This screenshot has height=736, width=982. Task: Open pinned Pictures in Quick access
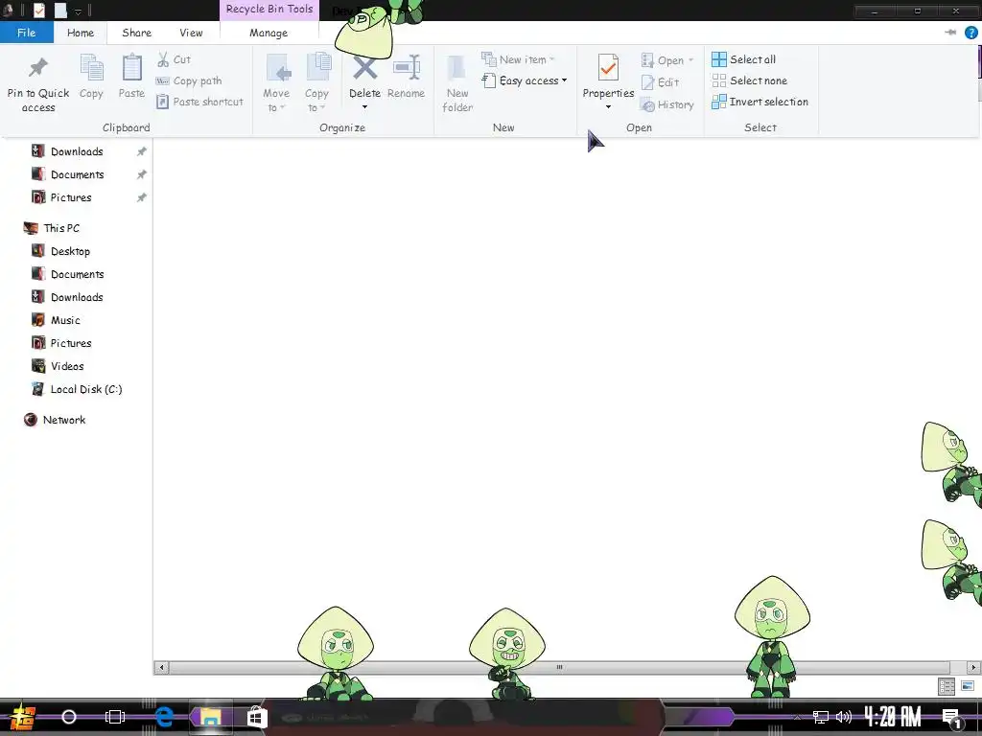[71, 197]
